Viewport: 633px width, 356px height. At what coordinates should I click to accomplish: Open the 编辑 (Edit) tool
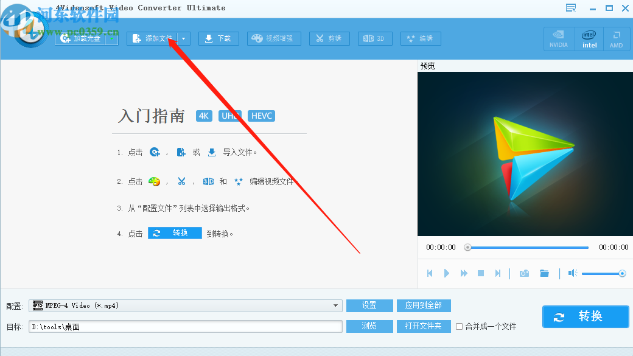420,38
